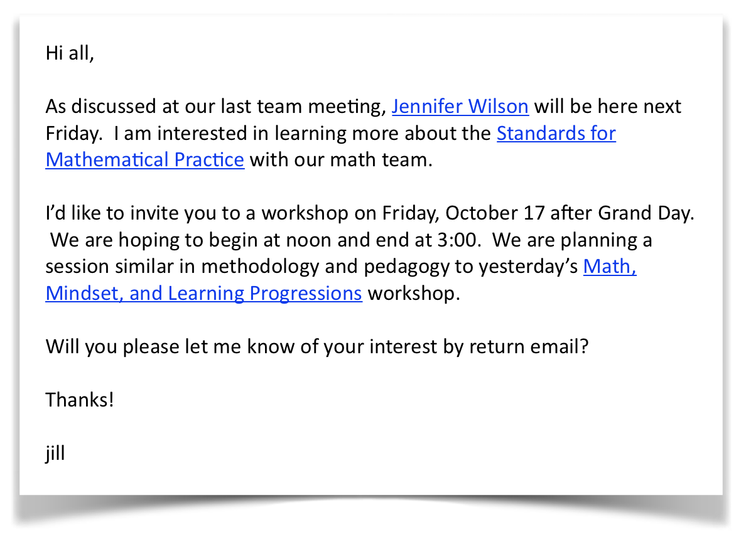Viewport: 746px width, 542px height.
Task: Click the "Standards for" link text
Action: coord(556,134)
